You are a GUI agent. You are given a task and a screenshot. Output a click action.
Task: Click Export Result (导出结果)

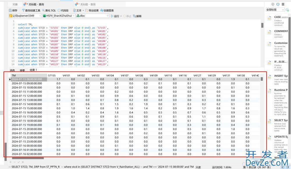pos(92,10)
